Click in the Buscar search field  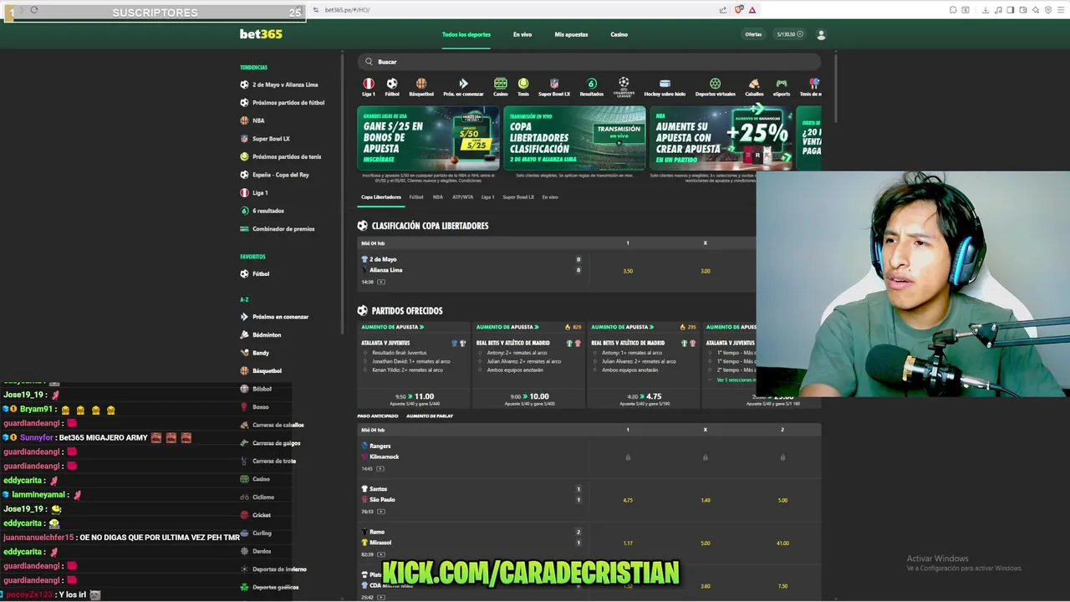click(589, 61)
